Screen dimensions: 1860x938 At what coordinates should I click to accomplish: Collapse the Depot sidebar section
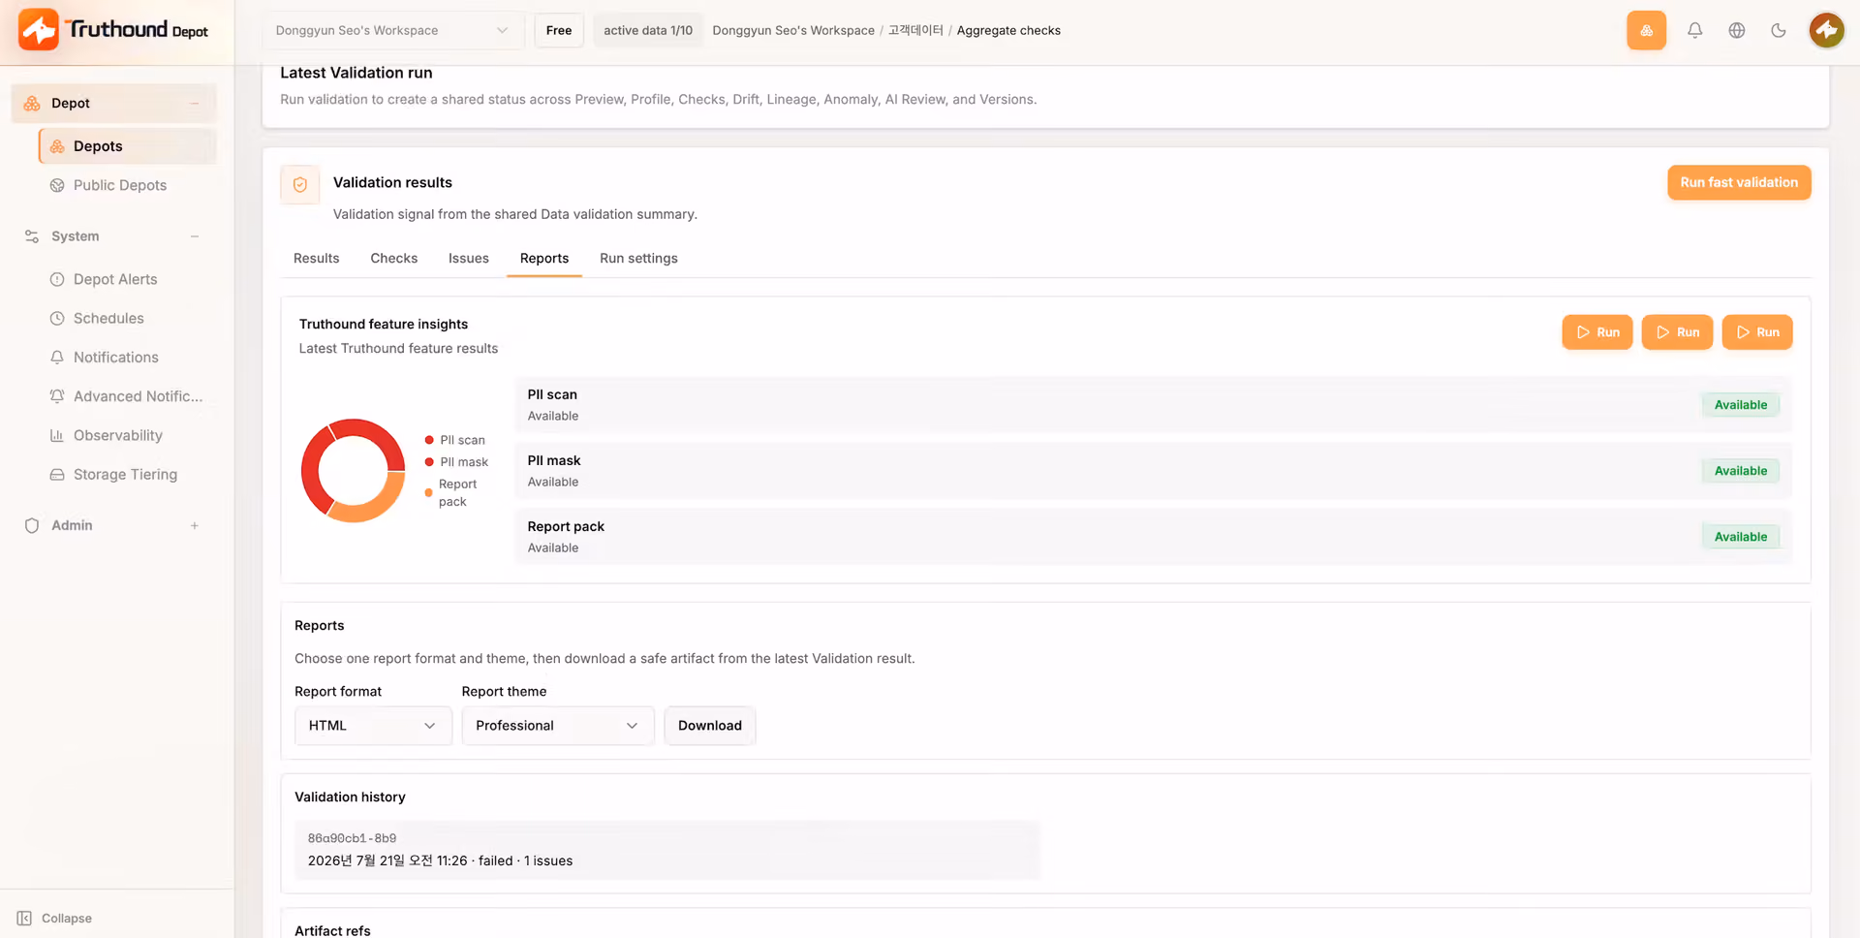195,104
